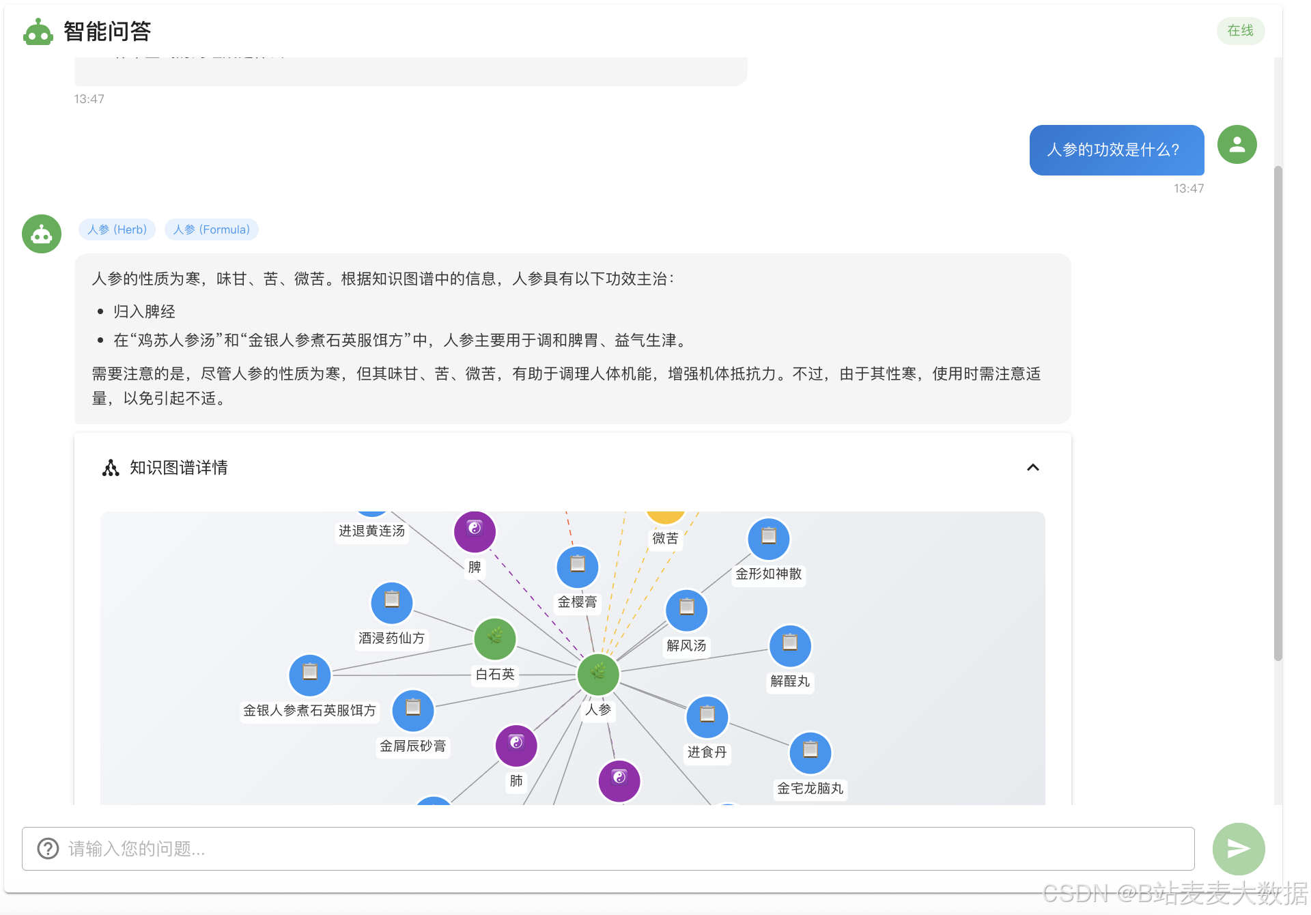1311x915 pixels.
Task: Click the 白石英 green herb node
Action: click(x=495, y=638)
